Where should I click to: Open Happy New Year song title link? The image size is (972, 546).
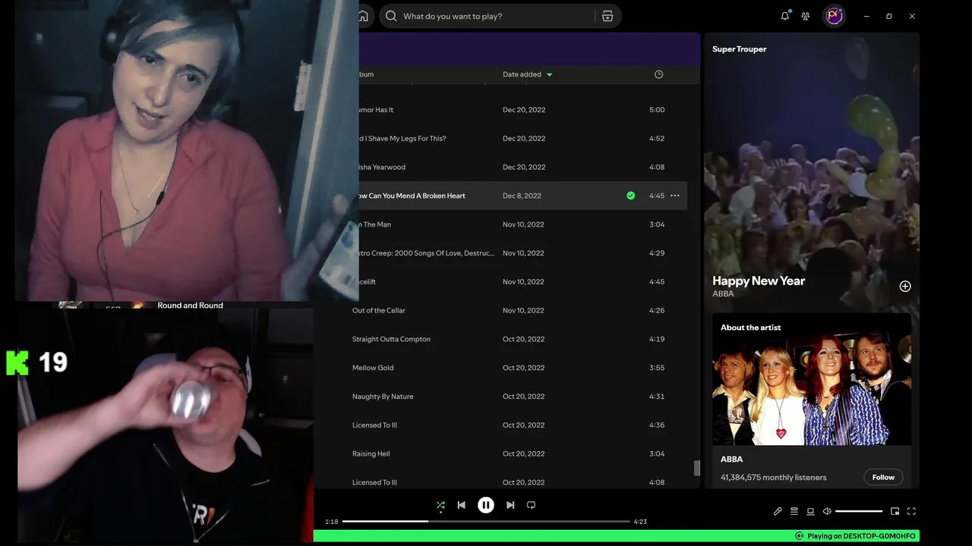click(x=759, y=281)
